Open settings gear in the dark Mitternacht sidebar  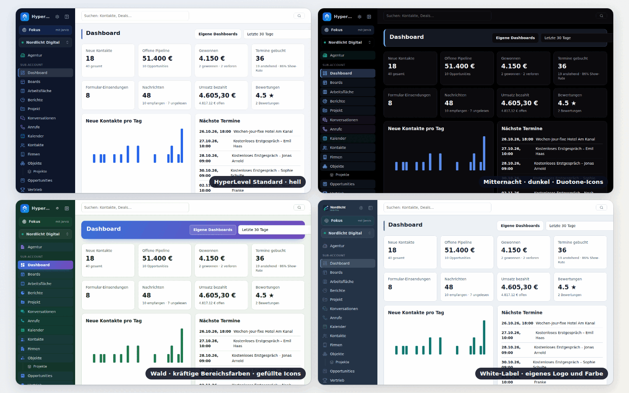[359, 17]
